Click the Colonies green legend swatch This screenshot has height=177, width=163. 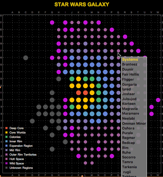6,137
